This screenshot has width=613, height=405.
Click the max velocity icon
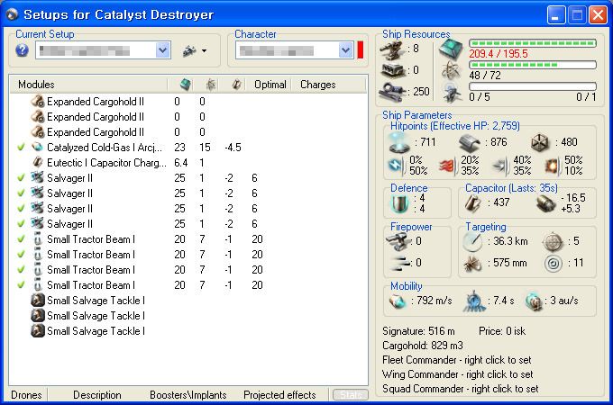click(x=398, y=301)
